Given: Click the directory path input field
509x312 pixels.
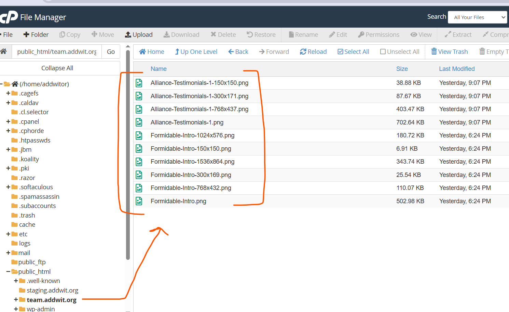Looking at the screenshot, I should pyautogui.click(x=57, y=51).
